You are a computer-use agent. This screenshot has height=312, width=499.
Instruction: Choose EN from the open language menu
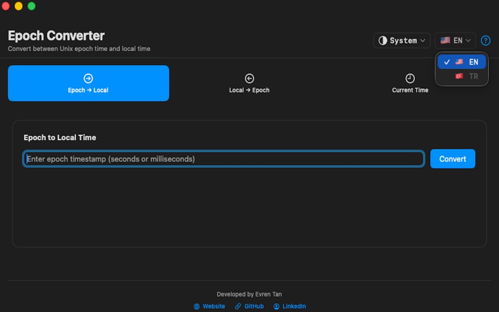[x=462, y=61]
